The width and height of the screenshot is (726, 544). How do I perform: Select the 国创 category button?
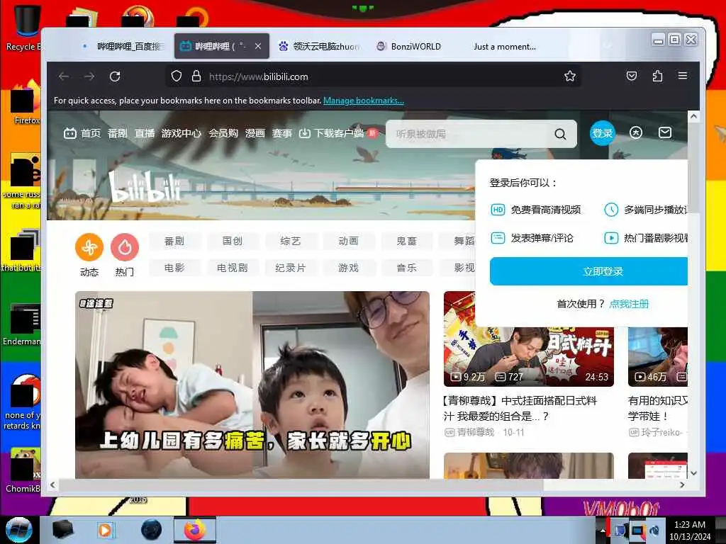click(x=233, y=241)
